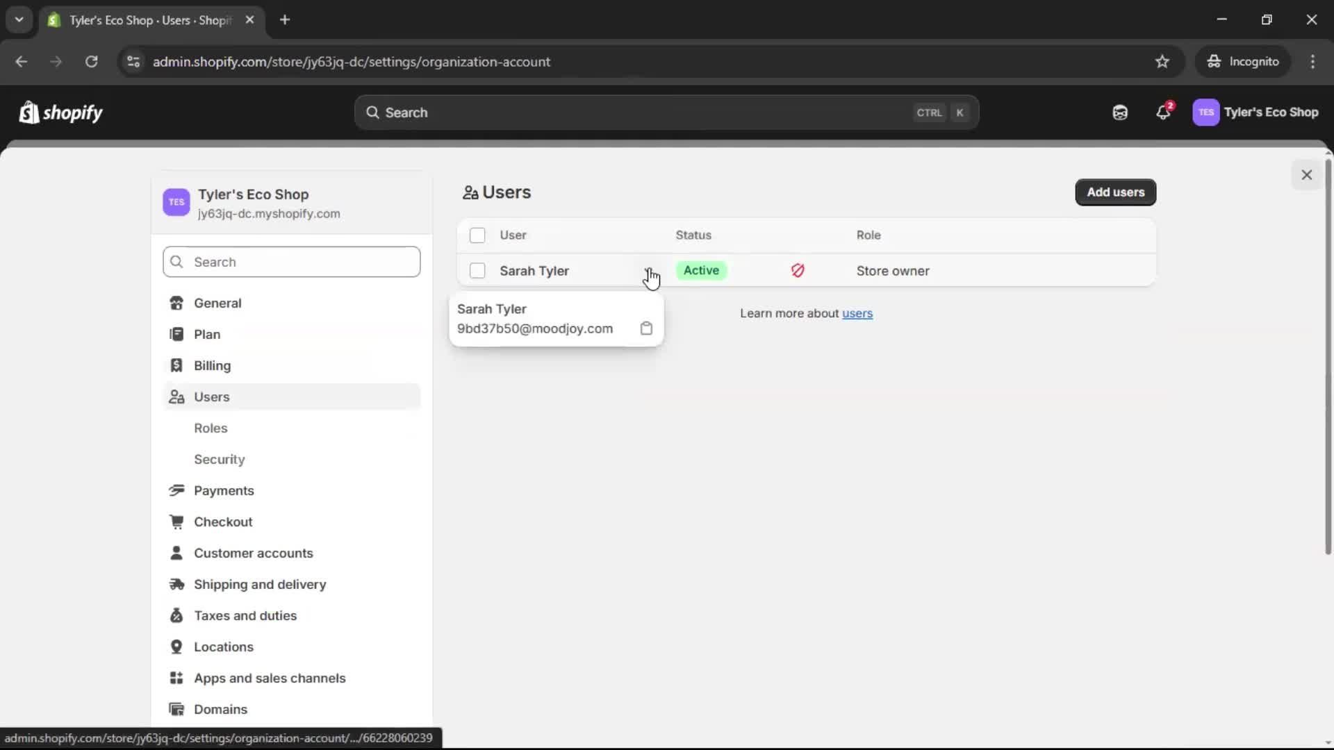Screen dimensions: 1334x750
Task: Select Sarah Tyler's row checkbox
Action: (x=478, y=271)
